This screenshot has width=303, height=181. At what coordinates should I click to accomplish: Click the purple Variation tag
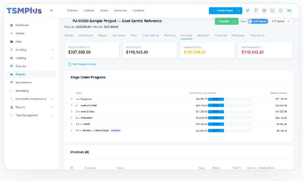(116, 131)
